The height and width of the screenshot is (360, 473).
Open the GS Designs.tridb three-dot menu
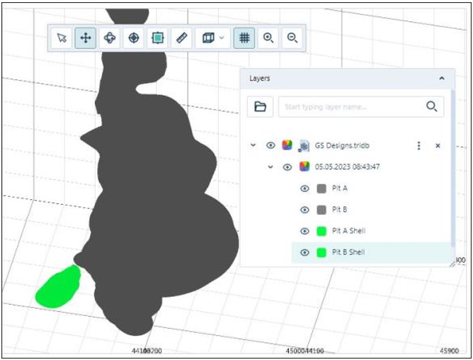418,145
